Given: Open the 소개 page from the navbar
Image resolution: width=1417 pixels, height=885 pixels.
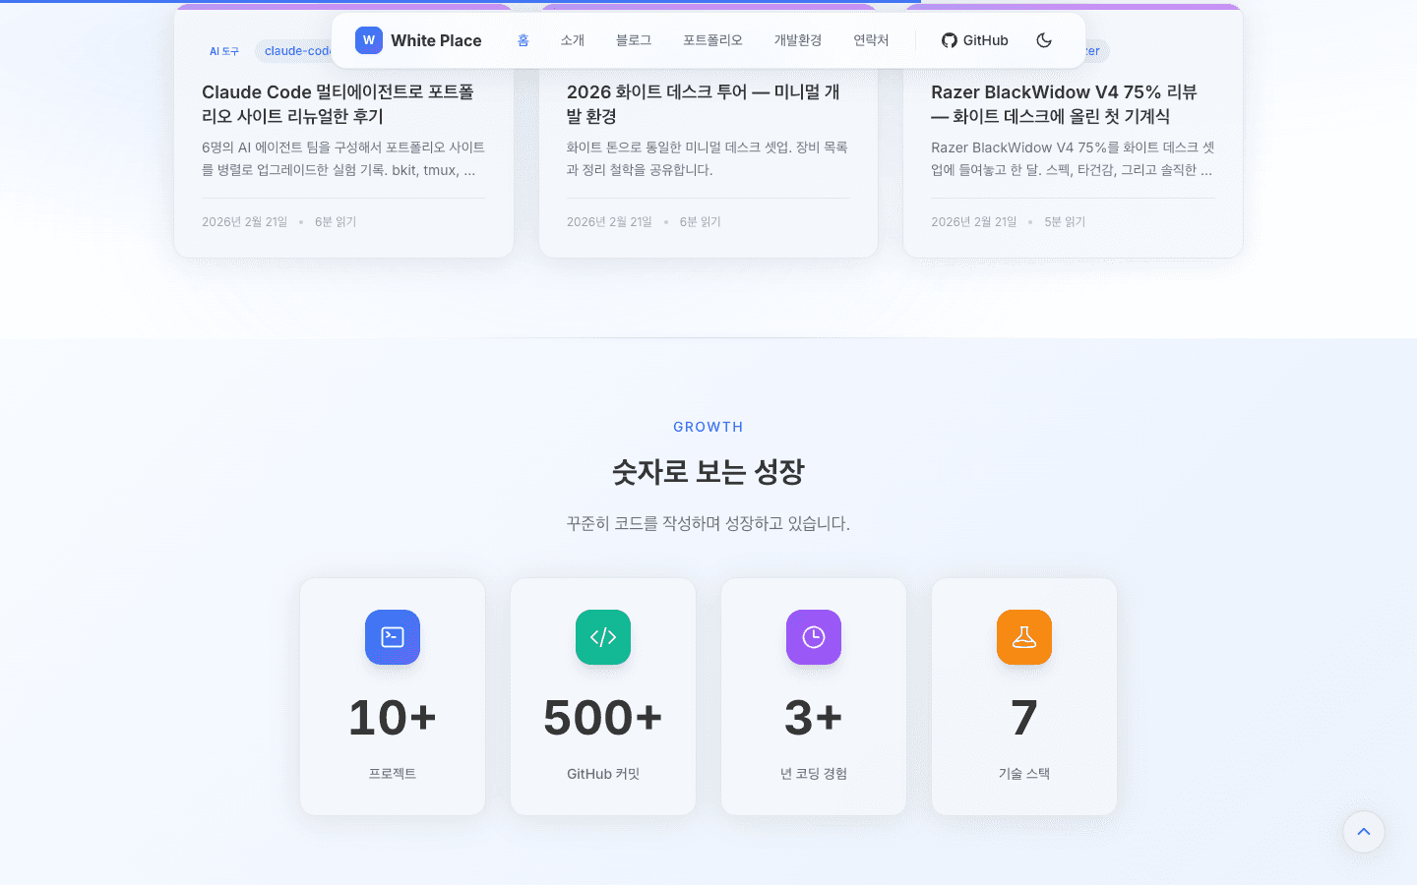Looking at the screenshot, I should tap(573, 40).
